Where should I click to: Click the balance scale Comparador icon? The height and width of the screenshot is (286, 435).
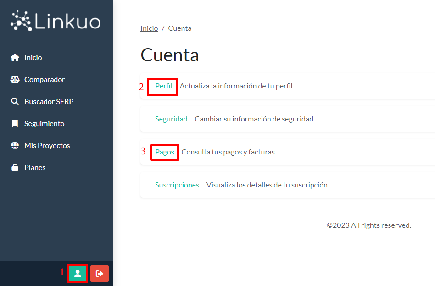click(x=15, y=80)
